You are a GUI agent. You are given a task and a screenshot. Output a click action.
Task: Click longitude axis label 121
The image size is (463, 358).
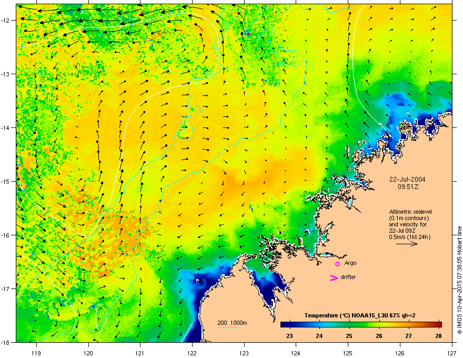point(140,353)
